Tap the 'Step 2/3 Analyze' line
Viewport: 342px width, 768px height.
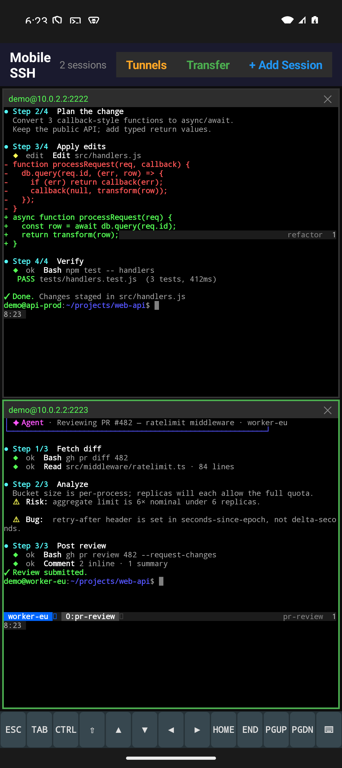coord(47,484)
